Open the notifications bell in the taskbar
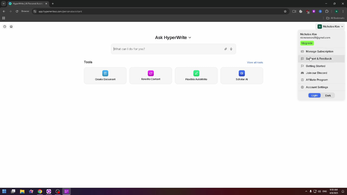The width and height of the screenshot is (347, 195). 343,191
